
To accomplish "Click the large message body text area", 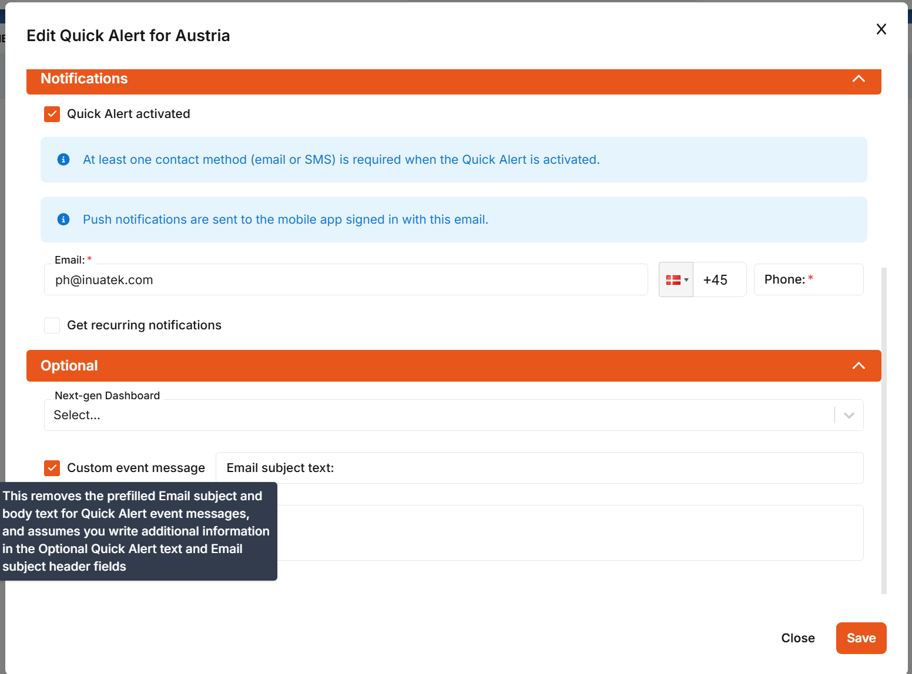I will 570,533.
